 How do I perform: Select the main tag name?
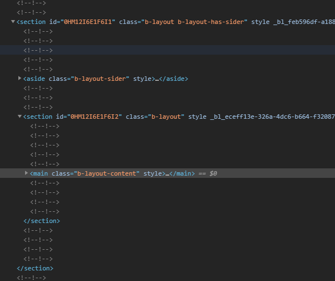[x=41, y=173]
